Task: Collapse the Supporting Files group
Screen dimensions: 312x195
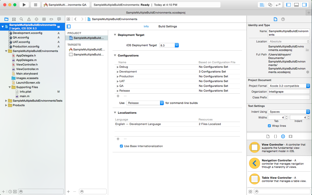Action: (x=10, y=87)
